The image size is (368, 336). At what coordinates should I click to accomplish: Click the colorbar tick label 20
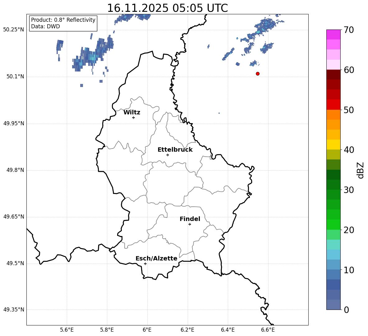tap(349, 230)
